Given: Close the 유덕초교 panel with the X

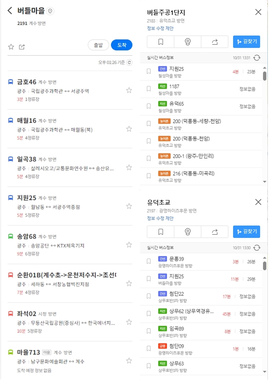Looking at the screenshot, I should click(x=258, y=202).
